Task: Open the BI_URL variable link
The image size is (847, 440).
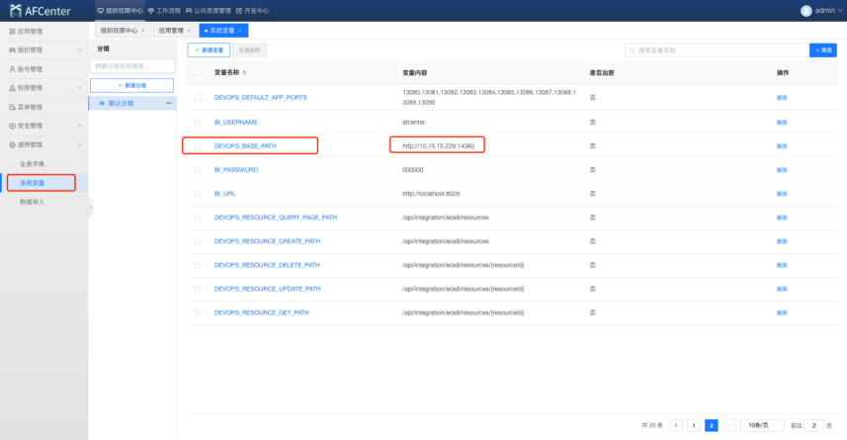Action: tap(222, 193)
